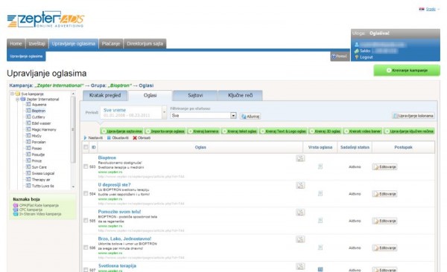Toggle the select-all checkbox in table header
Image resolution: width=447 pixels, height=272 pixels.
[x=86, y=147]
